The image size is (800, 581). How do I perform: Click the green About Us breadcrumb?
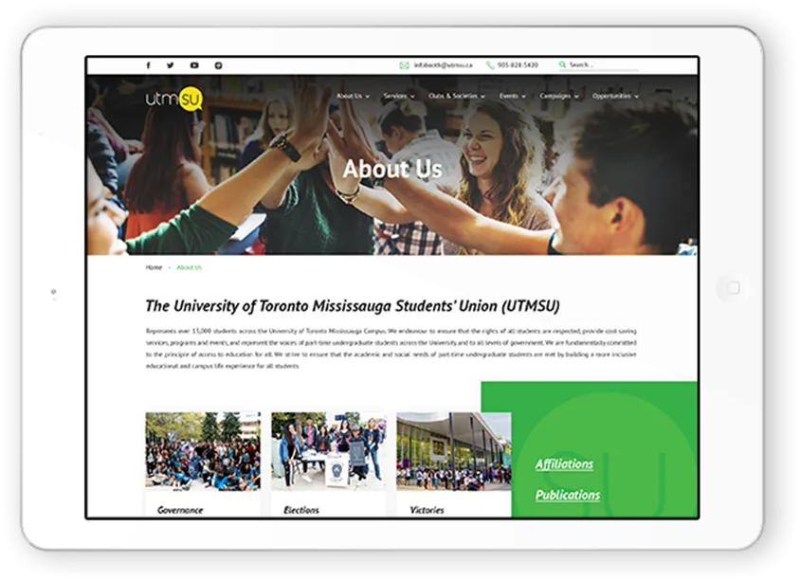point(190,267)
